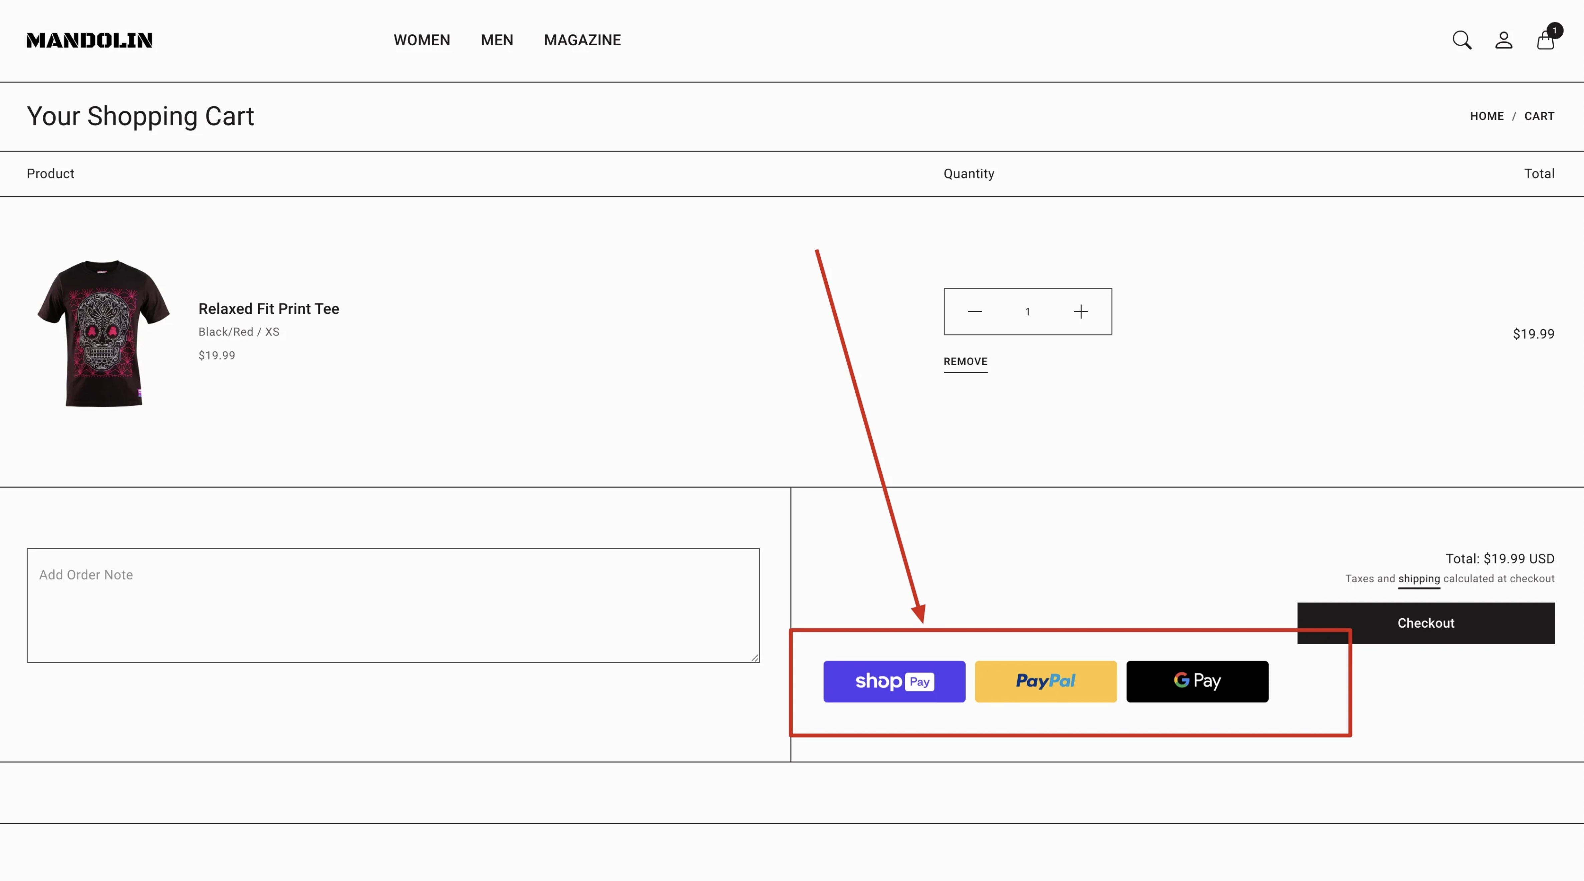Decrease quantity with the minus icon
The height and width of the screenshot is (881, 1584).
(x=975, y=311)
